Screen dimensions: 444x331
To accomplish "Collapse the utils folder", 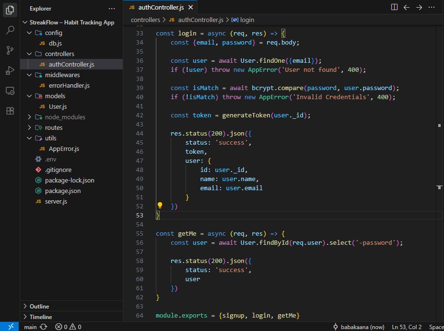I will tap(29, 138).
